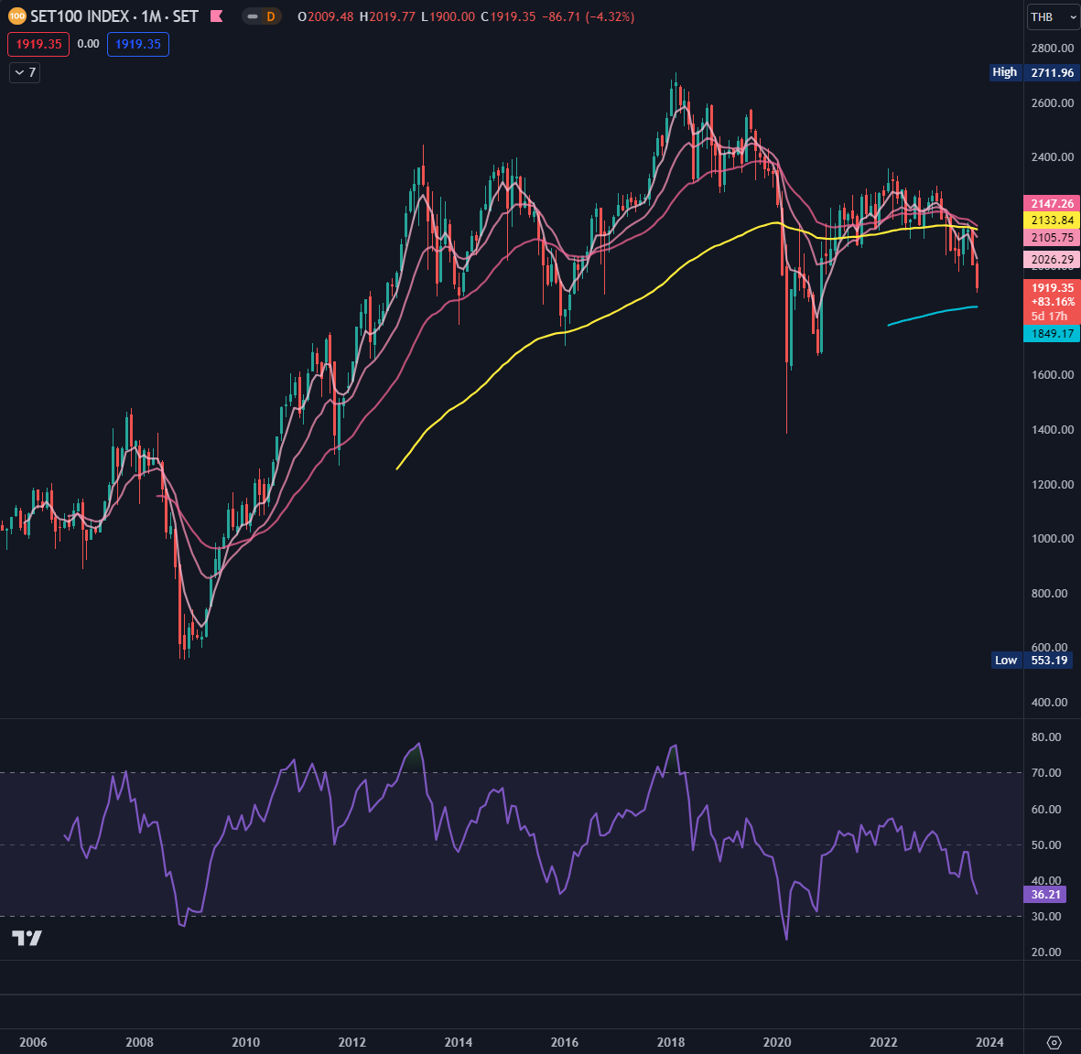This screenshot has width=1081, height=1054.
Task: Click the 2006 label on the time axis
Action: 33,1042
